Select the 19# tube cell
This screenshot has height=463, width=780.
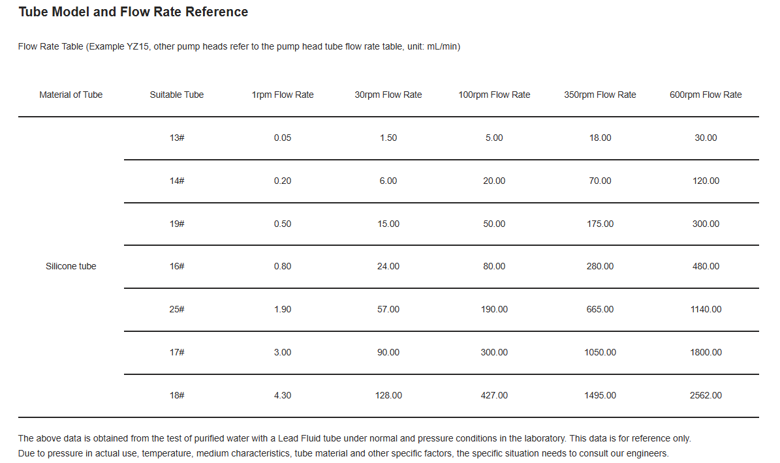point(176,224)
